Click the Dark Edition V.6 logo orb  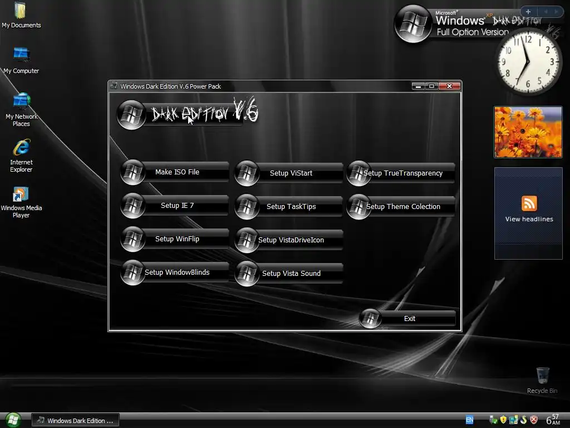[131, 115]
